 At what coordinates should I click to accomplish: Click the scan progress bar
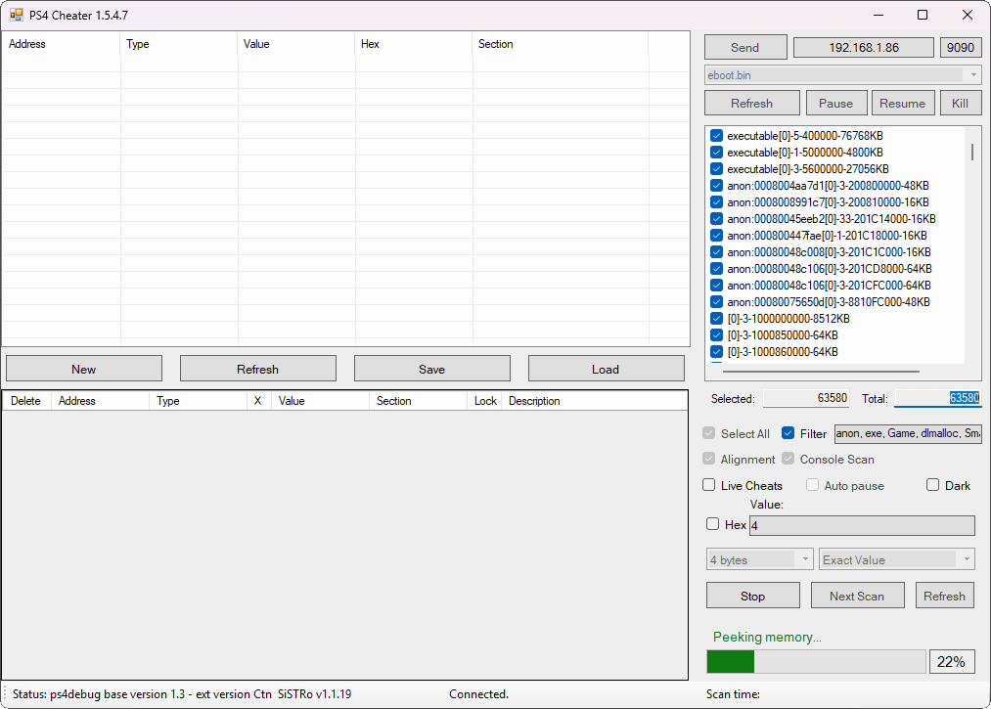point(817,662)
